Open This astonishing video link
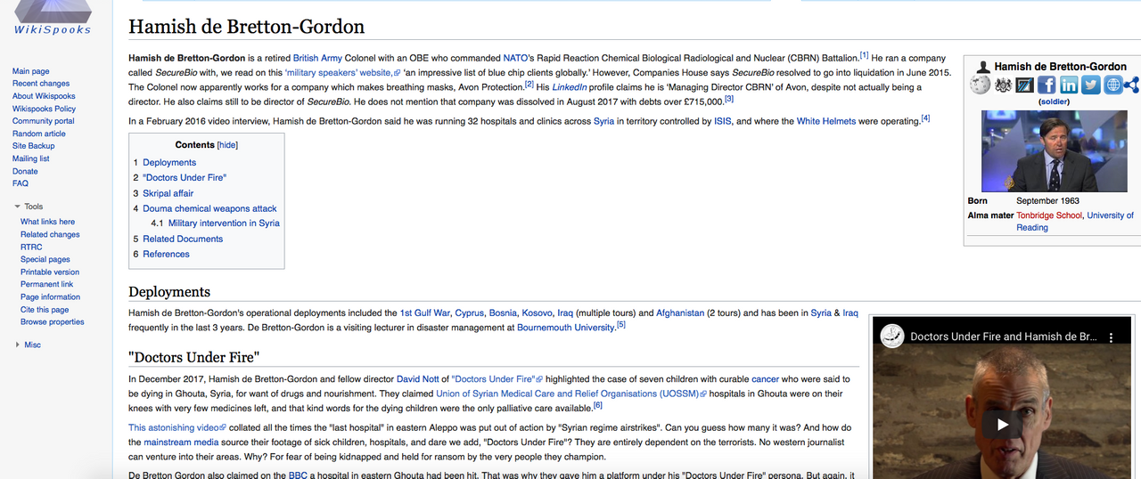1141x479 pixels. (177, 427)
